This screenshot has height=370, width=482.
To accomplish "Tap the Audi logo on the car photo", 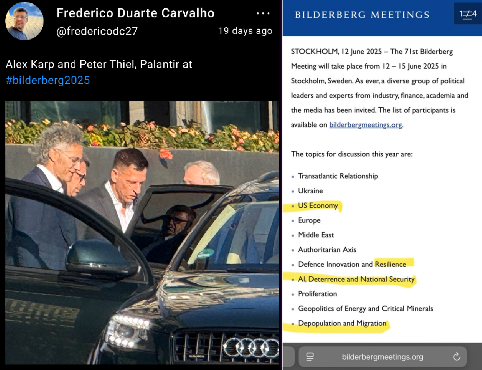I will pyautogui.click(x=251, y=347).
